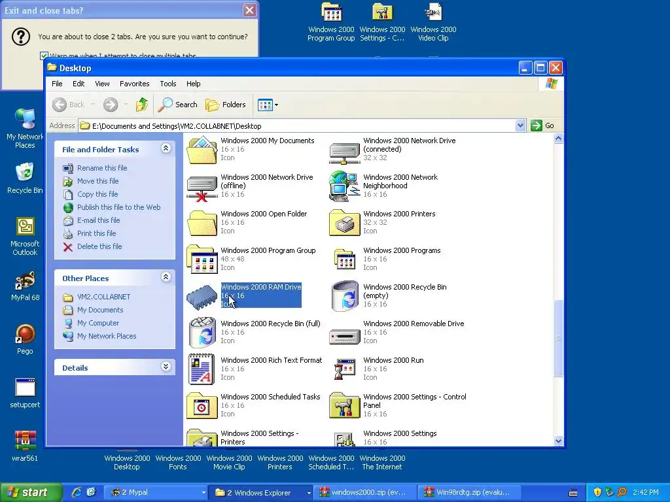Click the address bar path field
This screenshot has width=670, height=502.
(297, 125)
